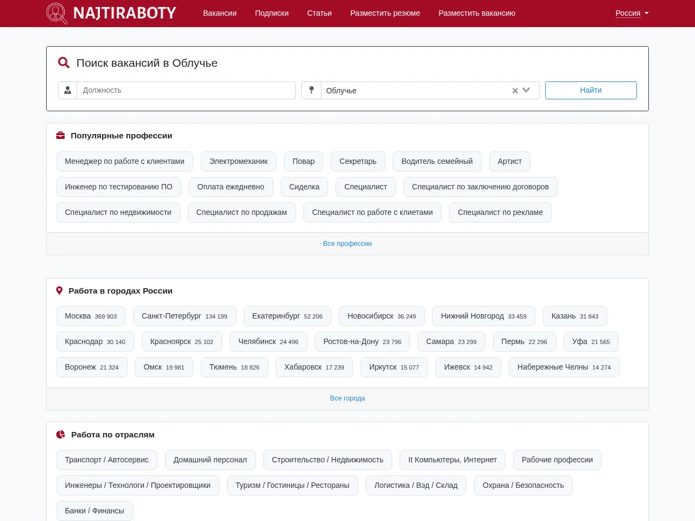The height and width of the screenshot is (521, 695).
Task: Click the NAJTIRABOTY logo icon
Action: tap(57, 13)
